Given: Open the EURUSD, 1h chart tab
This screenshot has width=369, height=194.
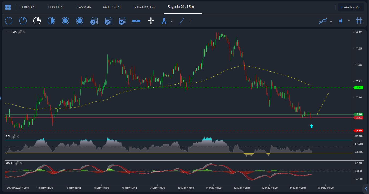Looking at the screenshot, I should [28, 7].
